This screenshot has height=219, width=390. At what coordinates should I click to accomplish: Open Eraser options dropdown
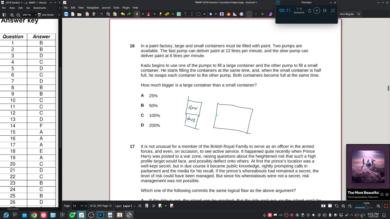[154, 14]
